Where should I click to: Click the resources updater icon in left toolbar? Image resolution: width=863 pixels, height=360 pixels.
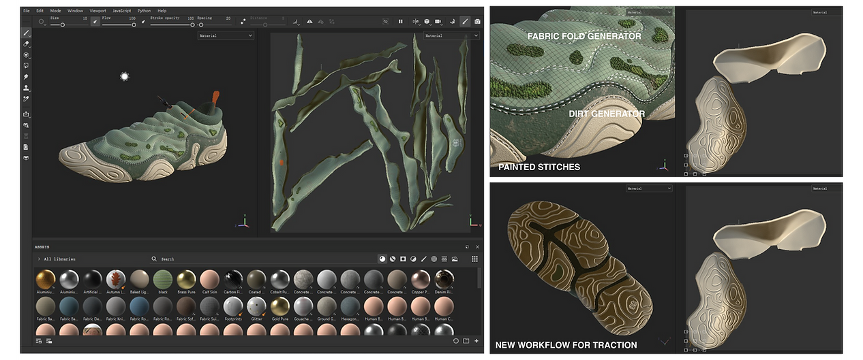tap(27, 125)
